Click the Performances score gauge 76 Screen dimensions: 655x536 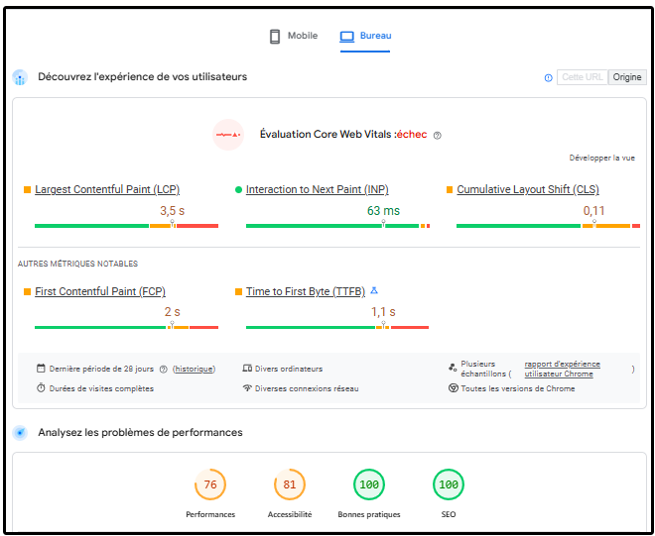210,485
